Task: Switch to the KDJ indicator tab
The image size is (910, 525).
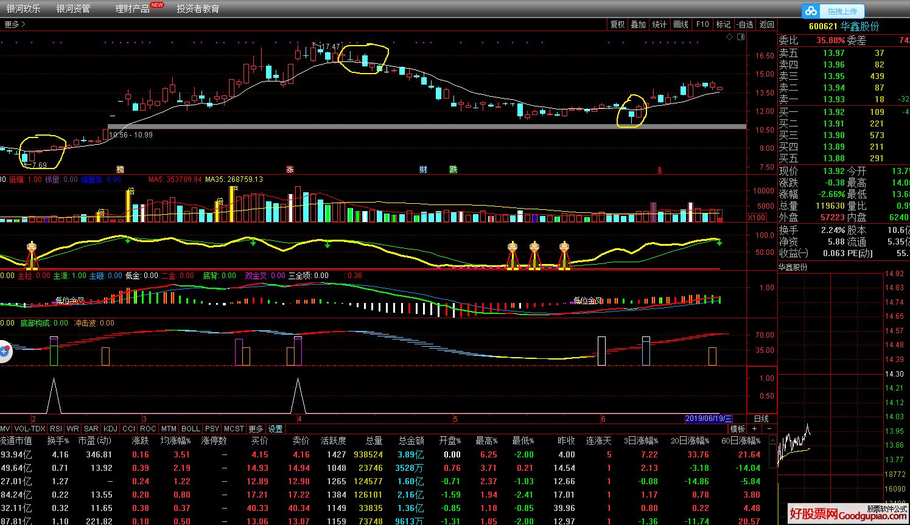Action: coord(110,429)
